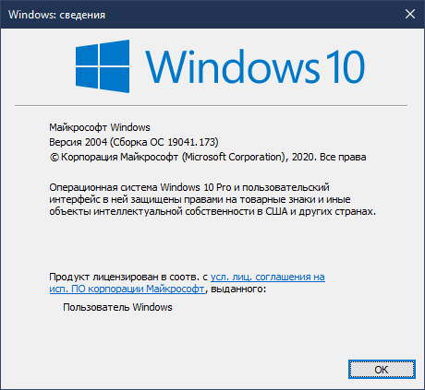Image resolution: width=425 pixels, height=390 pixels.
Task: Click the large '10' in the banner
Action: point(345,66)
